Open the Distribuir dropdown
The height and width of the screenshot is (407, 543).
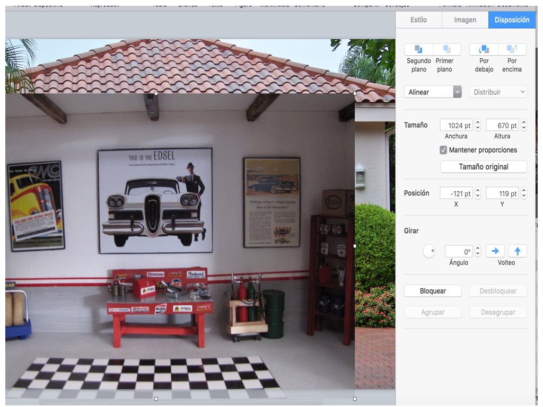[x=498, y=92]
